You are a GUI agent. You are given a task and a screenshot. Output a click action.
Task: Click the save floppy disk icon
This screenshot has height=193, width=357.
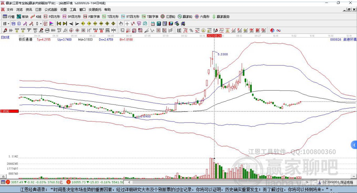171,24
